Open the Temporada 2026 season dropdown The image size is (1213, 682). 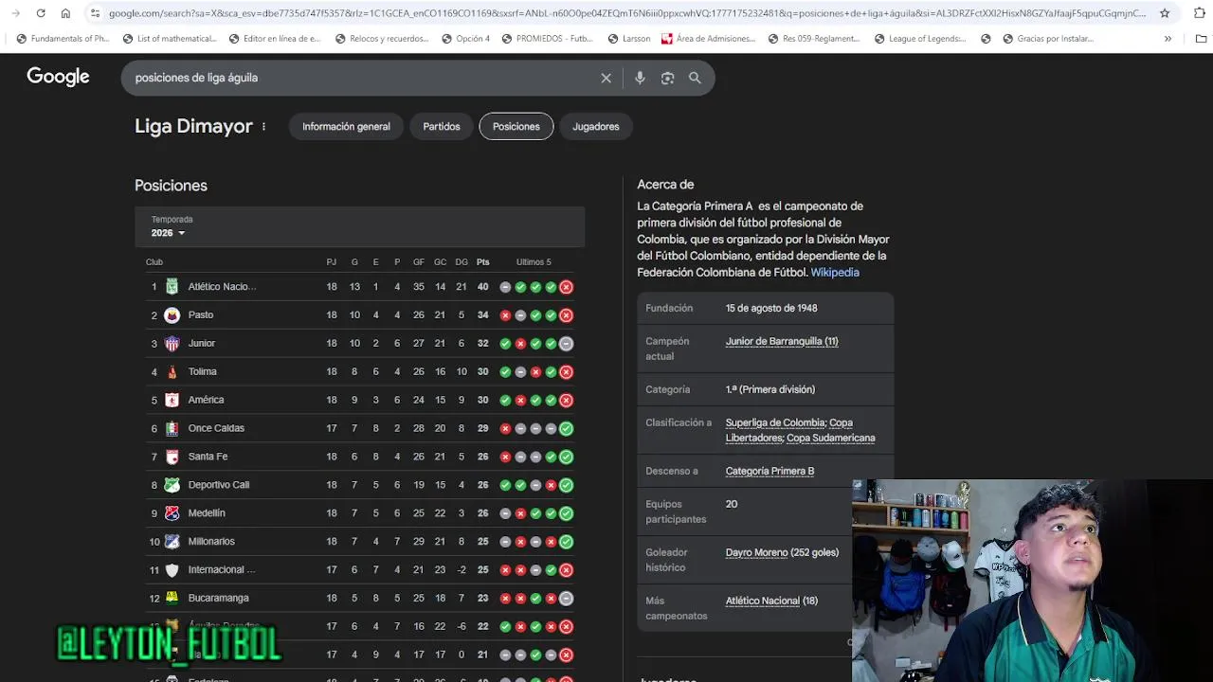click(x=169, y=233)
